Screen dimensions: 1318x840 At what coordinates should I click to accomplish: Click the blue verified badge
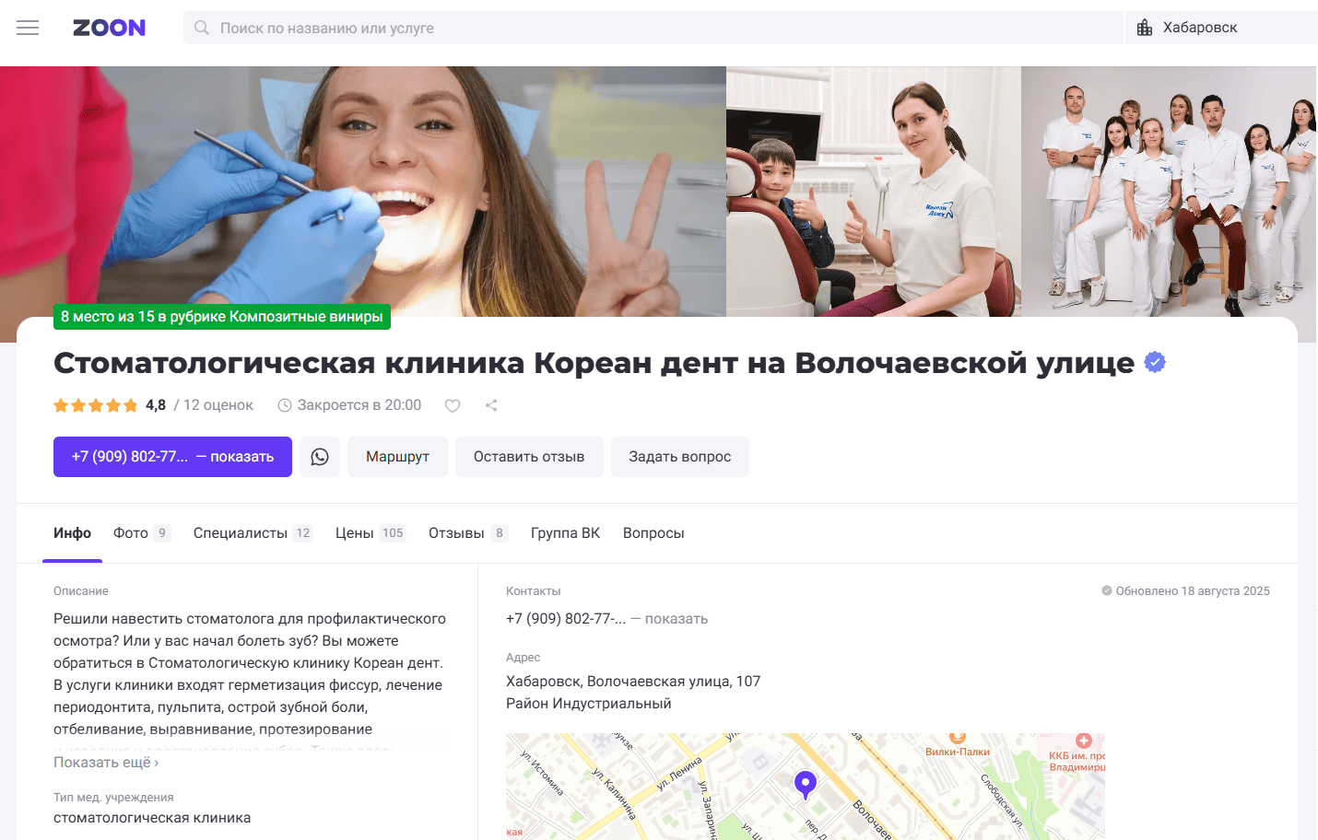pos(1155,363)
